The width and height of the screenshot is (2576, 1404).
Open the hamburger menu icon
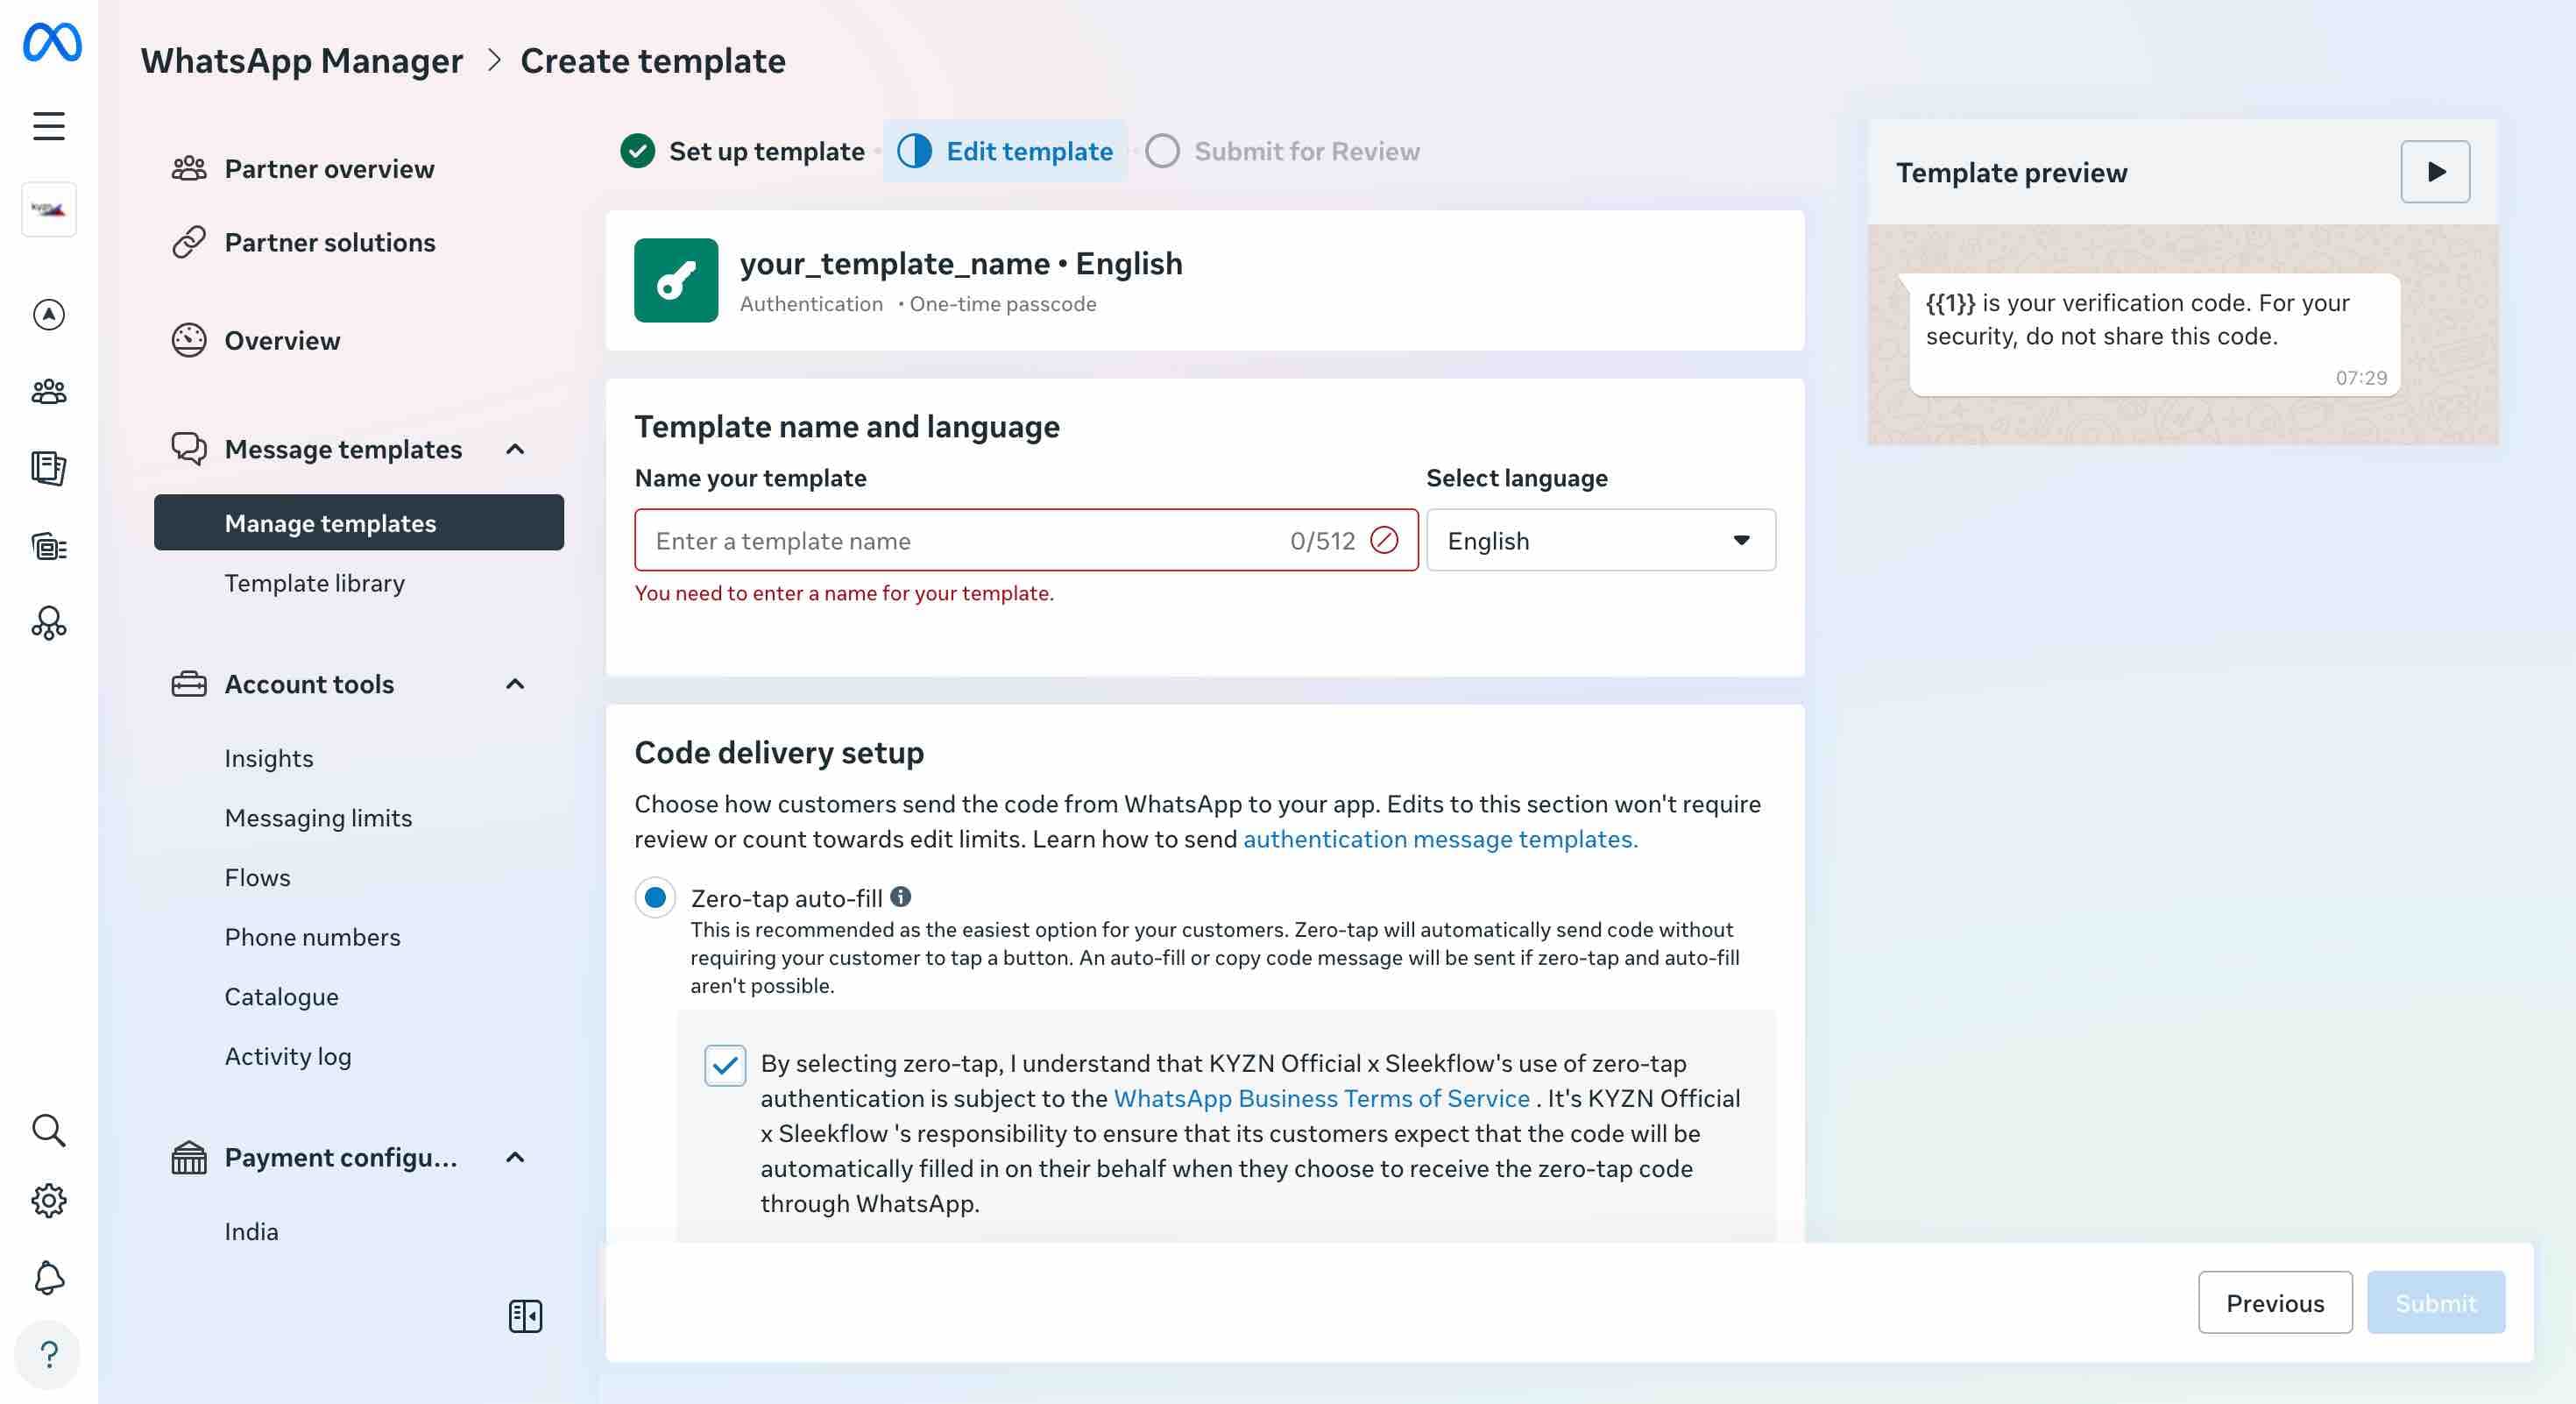click(x=48, y=126)
